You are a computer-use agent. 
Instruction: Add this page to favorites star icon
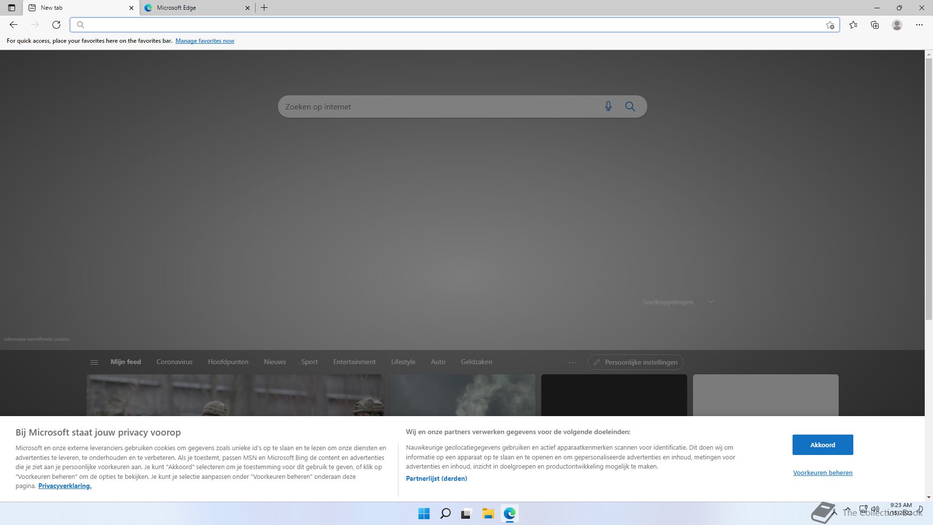830,25
